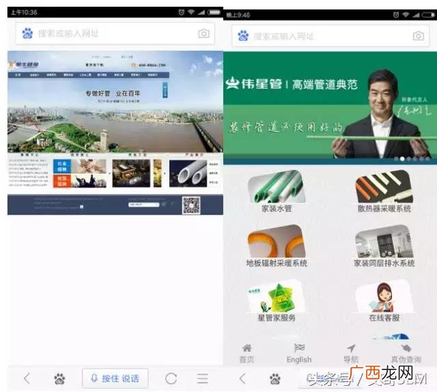Tap alarm icon in left status bar
The width and height of the screenshot is (437, 392).
click(182, 12)
